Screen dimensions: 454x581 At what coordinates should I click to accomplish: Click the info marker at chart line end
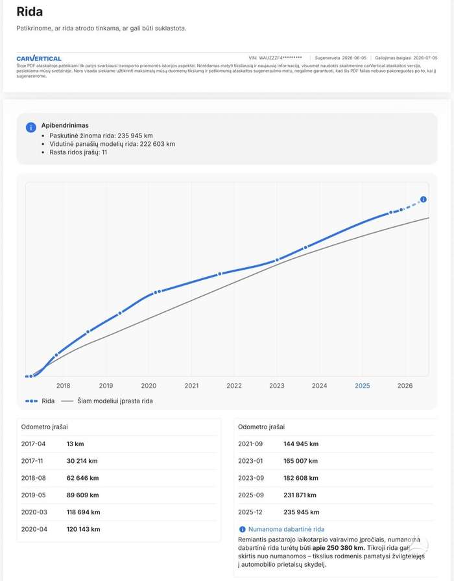click(424, 199)
